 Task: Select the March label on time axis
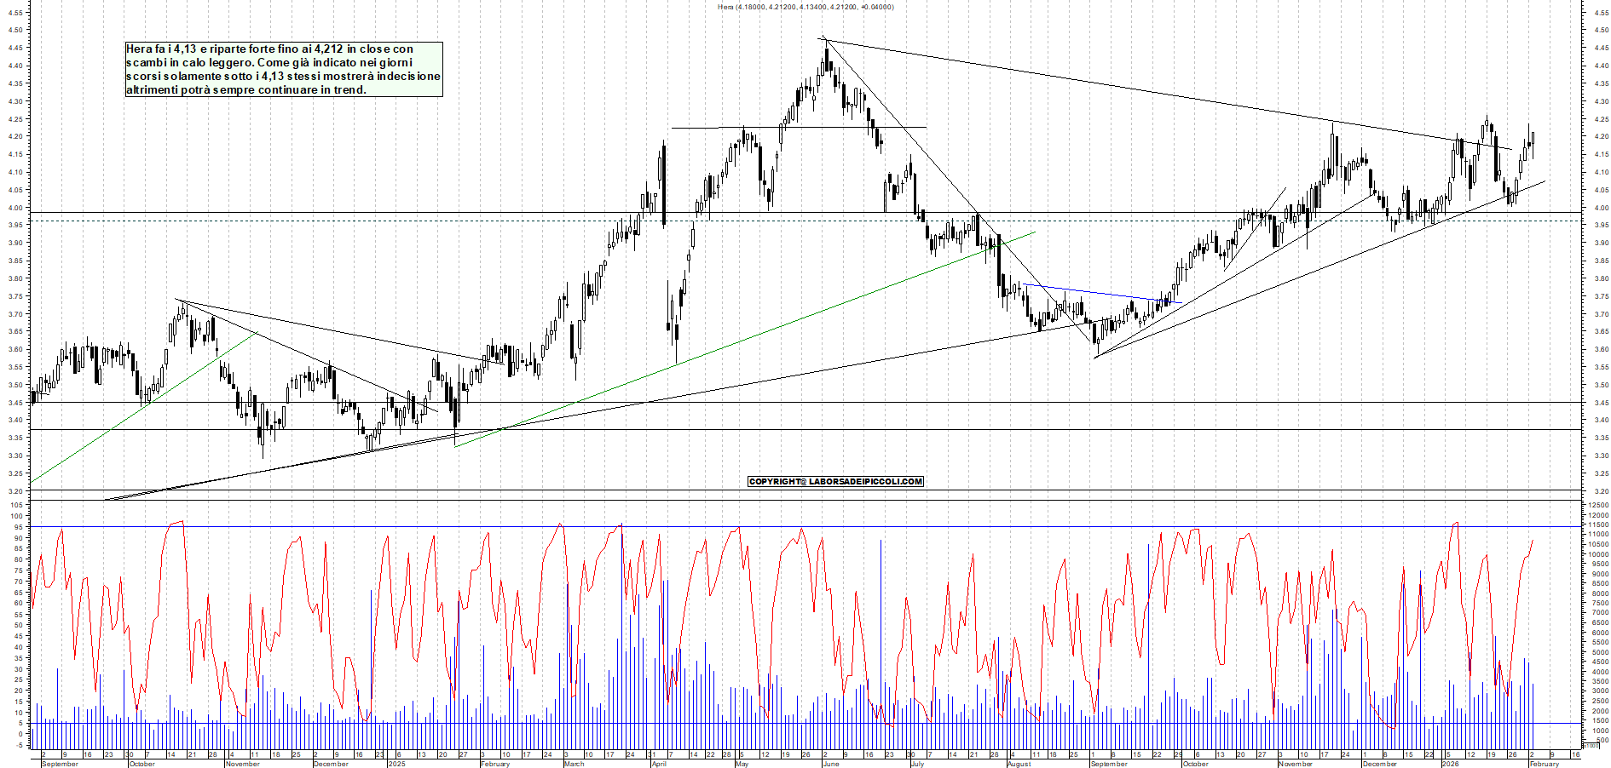(575, 764)
